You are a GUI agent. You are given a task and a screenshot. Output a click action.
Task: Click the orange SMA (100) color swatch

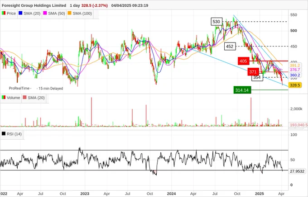pyautogui.click(x=70, y=13)
